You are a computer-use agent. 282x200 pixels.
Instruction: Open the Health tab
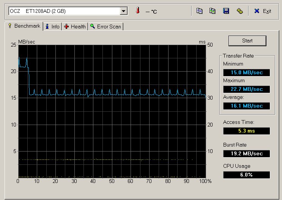pos(75,27)
